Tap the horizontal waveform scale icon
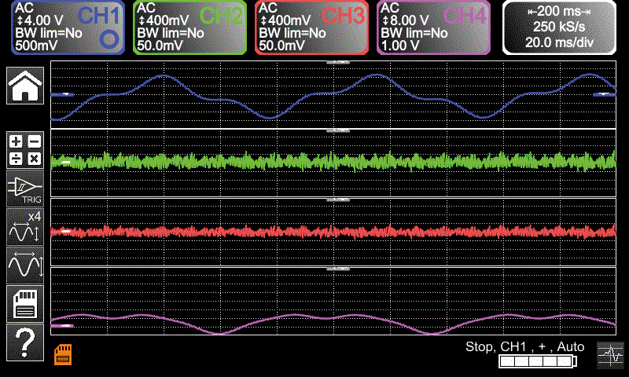The width and height of the screenshot is (629, 377). (25, 265)
